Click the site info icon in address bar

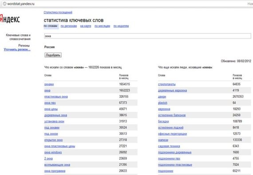pos(4,4)
